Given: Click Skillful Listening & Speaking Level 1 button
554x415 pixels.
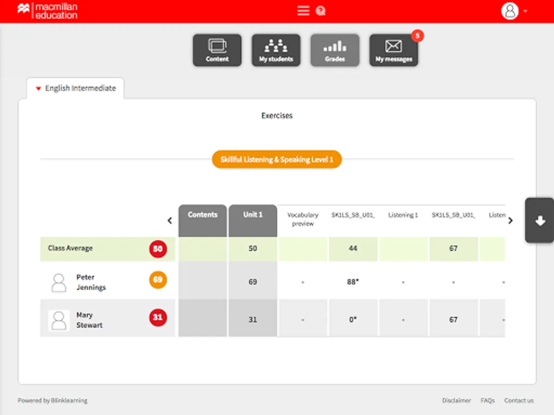Looking at the screenshot, I should (x=277, y=159).
